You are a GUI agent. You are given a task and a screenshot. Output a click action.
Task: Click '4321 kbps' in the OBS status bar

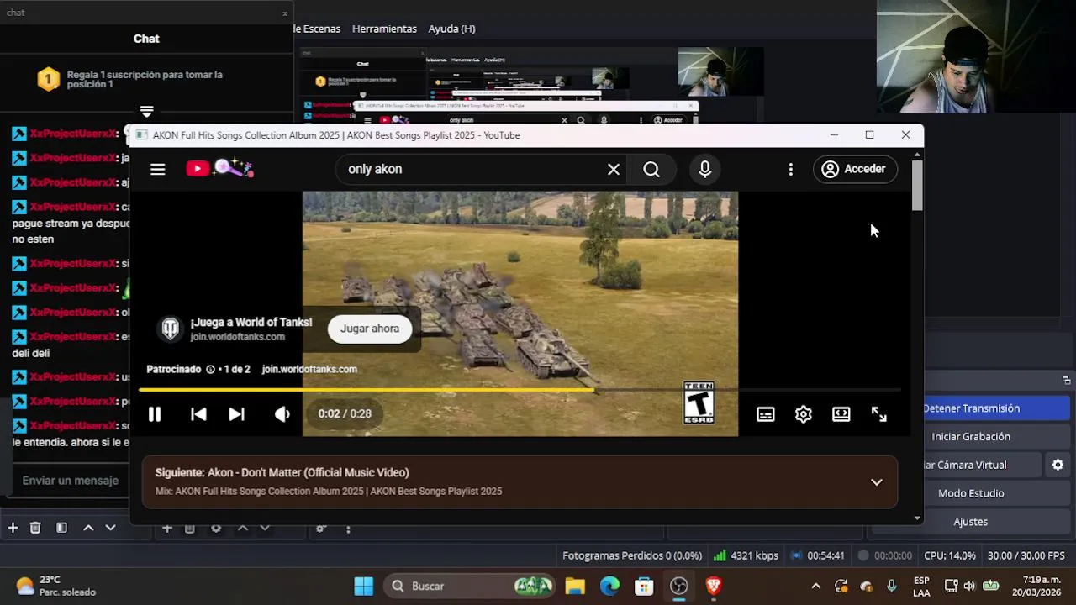[754, 555]
